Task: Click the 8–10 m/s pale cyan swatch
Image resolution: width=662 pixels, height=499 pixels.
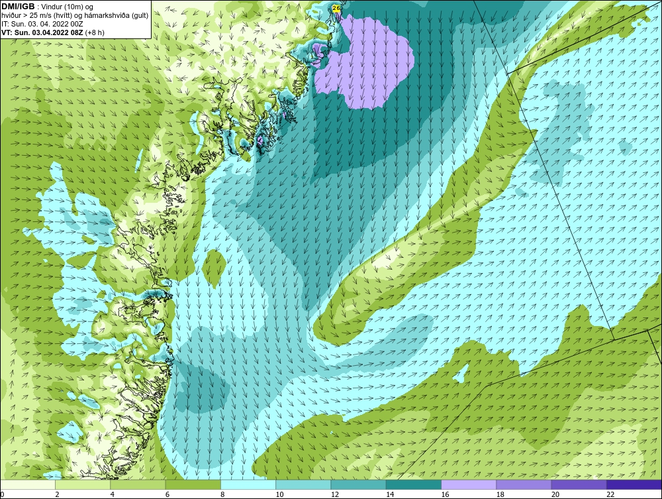Action: [248, 484]
